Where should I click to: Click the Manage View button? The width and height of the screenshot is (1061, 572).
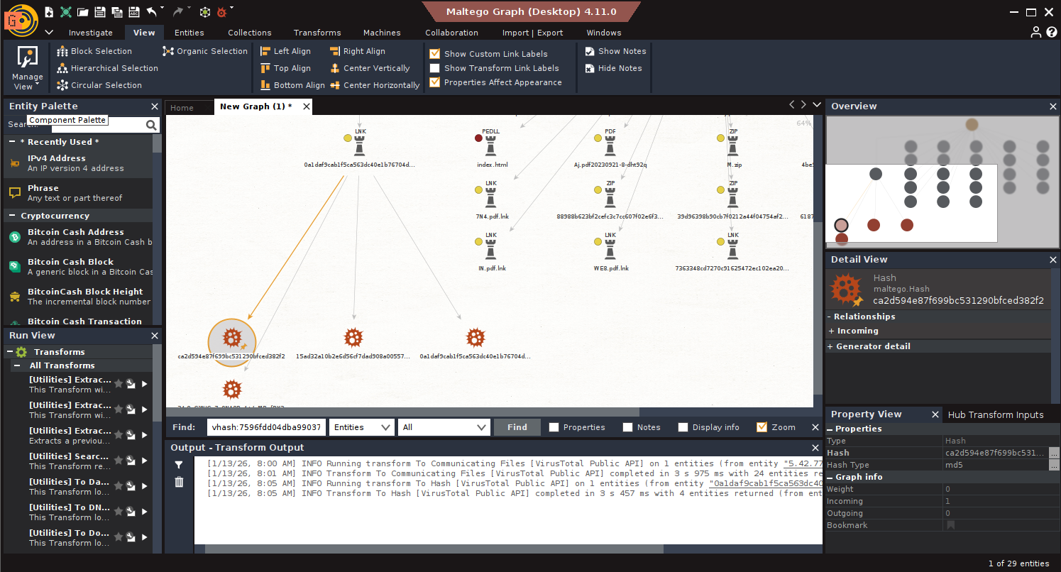27,68
